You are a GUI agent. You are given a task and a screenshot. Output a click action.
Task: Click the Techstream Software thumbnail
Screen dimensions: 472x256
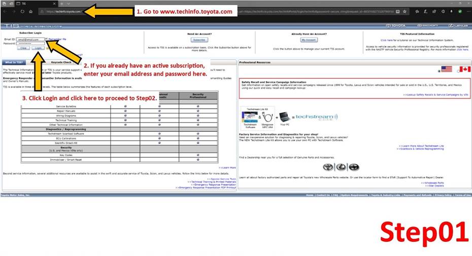pos(250,118)
